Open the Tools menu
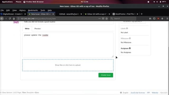 tap(43, 10)
